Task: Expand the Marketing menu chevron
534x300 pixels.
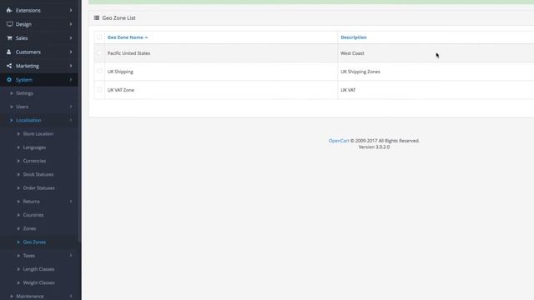Action: point(71,66)
